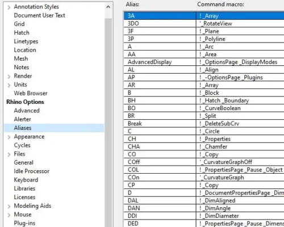Open the Notes page

22,68
